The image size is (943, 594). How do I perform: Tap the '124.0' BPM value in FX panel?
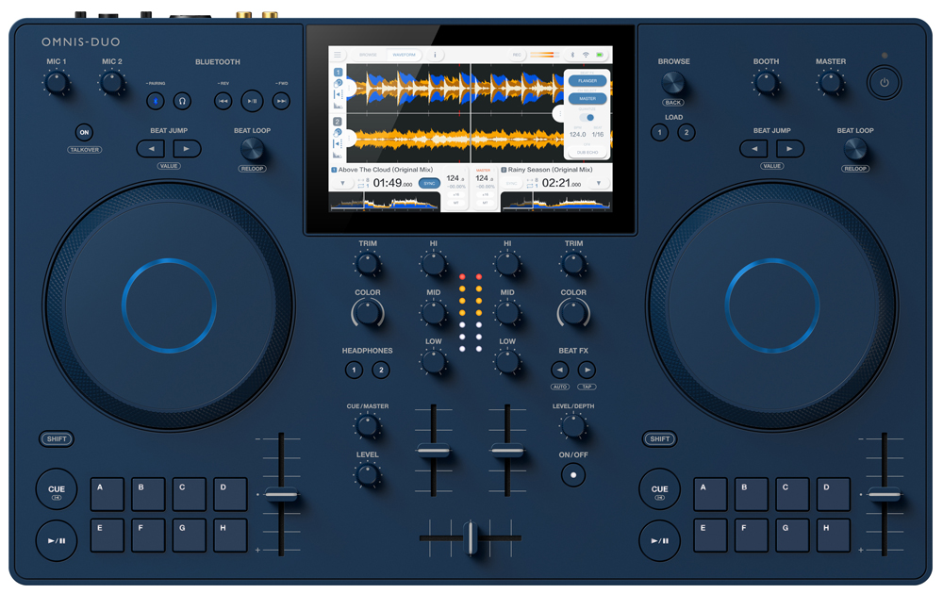(577, 134)
